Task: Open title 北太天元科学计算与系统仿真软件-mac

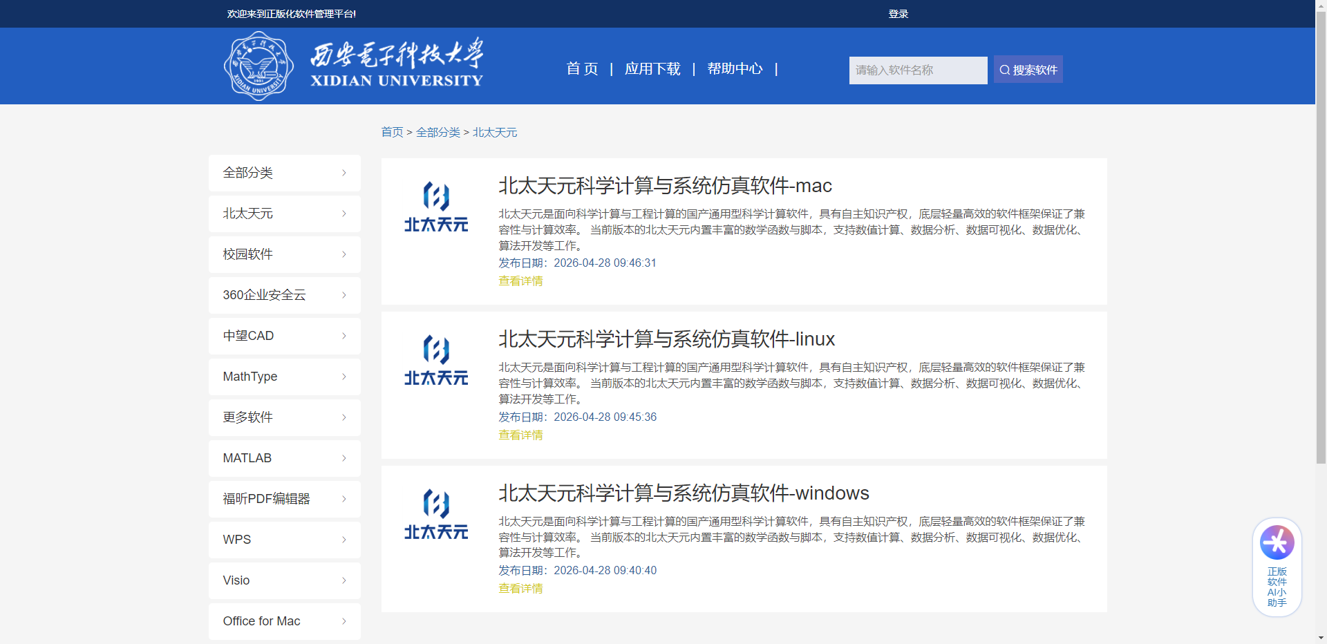Action: [x=665, y=186]
